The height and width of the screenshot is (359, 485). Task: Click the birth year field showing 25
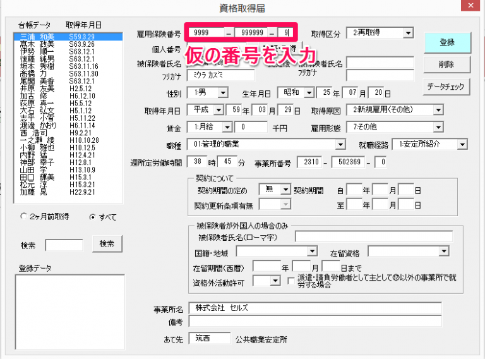click(325, 92)
